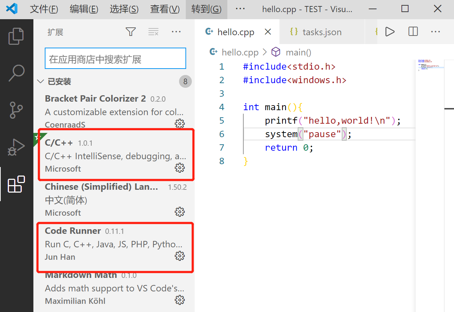Viewport: 454px width, 312px height.
Task: Click the #include<windows.h> line
Action: [295, 80]
